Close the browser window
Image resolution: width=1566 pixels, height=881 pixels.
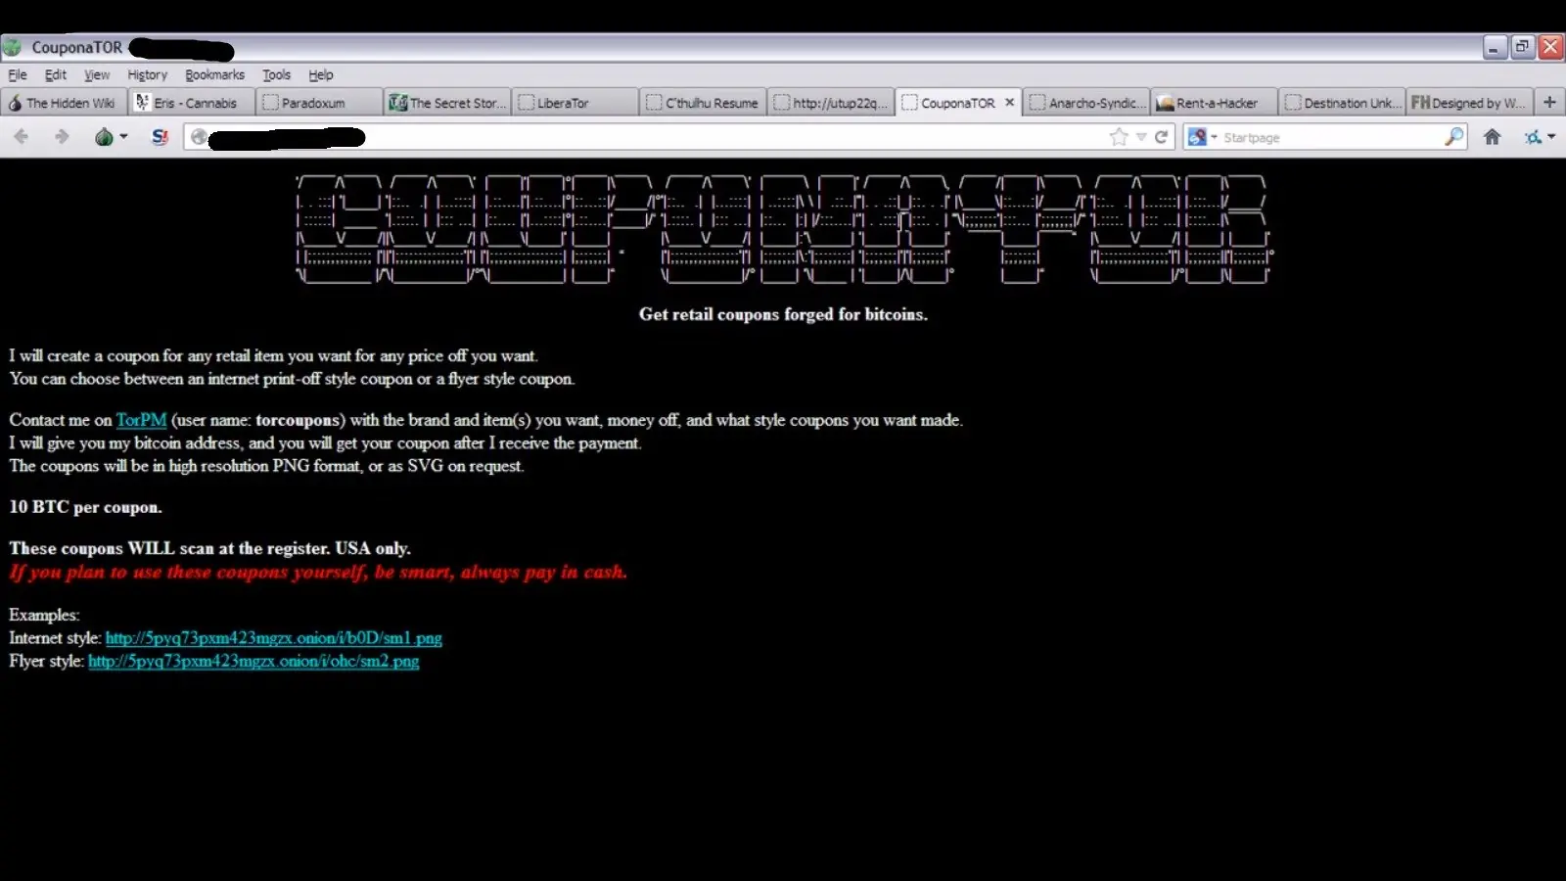click(1551, 47)
